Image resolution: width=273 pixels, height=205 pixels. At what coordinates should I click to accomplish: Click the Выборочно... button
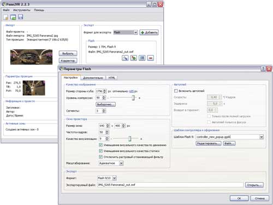[105, 104]
